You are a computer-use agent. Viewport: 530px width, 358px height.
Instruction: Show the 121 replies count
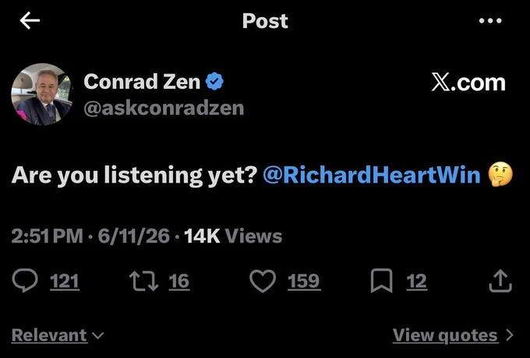click(x=64, y=282)
